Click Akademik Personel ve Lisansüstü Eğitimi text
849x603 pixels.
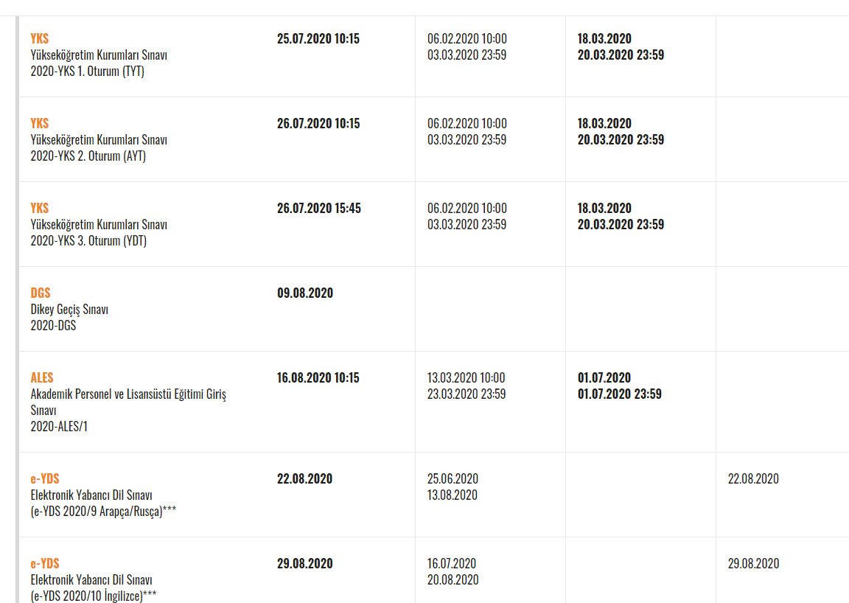117,394
